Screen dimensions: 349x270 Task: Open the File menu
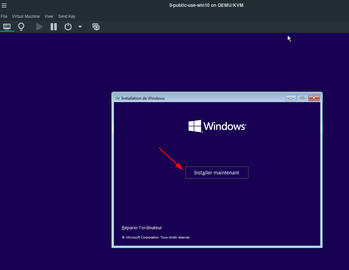[x=4, y=16]
